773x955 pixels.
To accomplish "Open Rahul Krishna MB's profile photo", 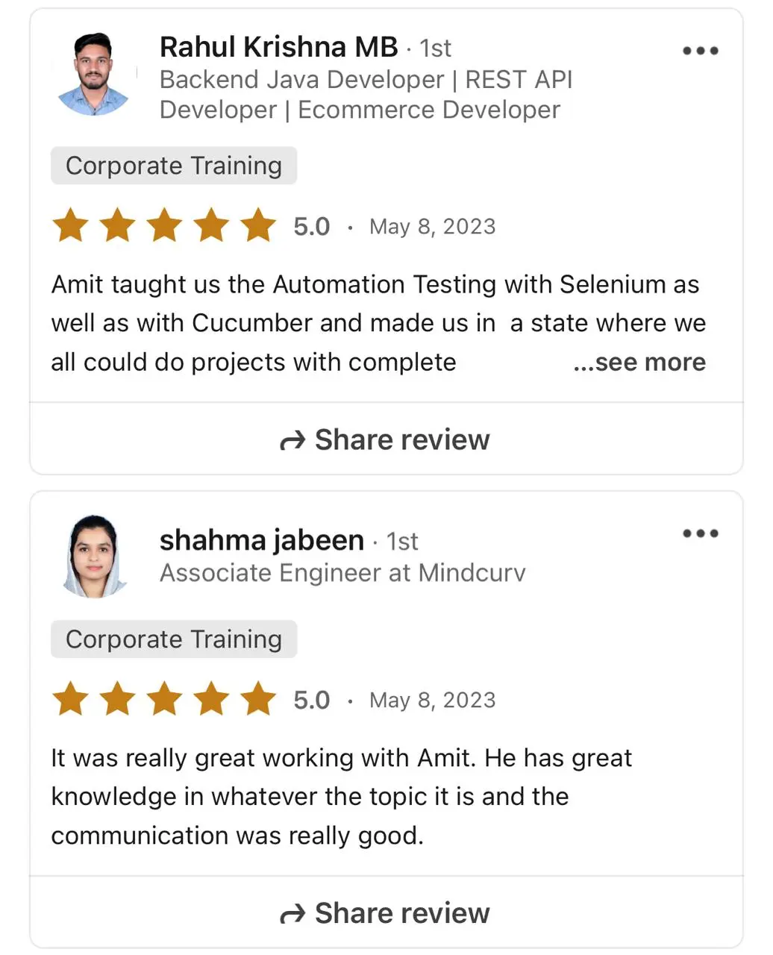I will (x=94, y=74).
